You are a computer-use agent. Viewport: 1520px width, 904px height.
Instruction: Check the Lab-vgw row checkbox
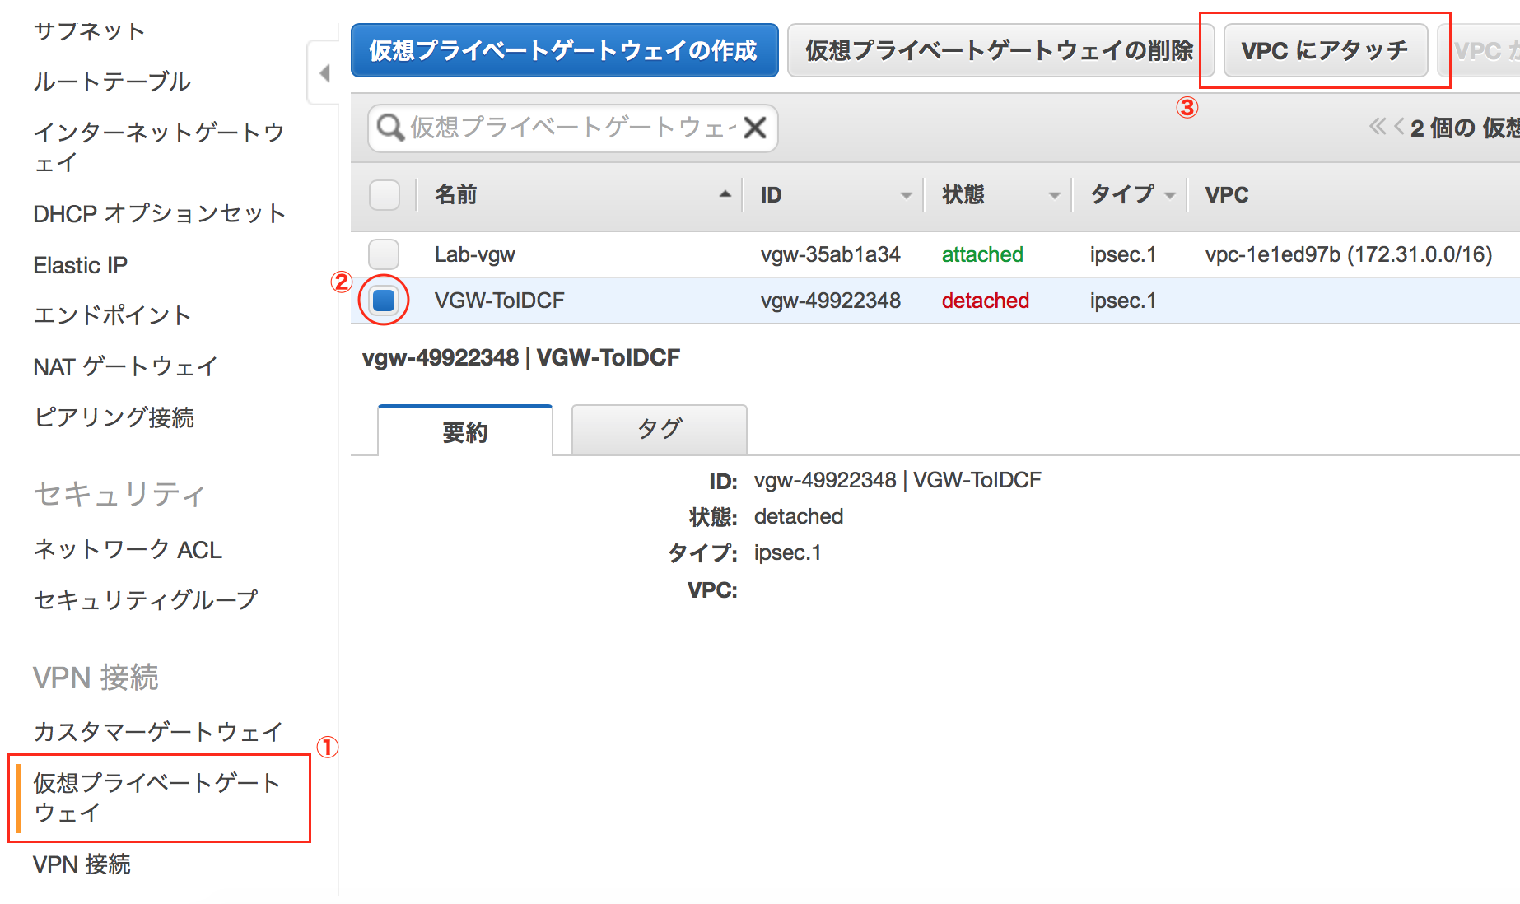click(x=384, y=254)
